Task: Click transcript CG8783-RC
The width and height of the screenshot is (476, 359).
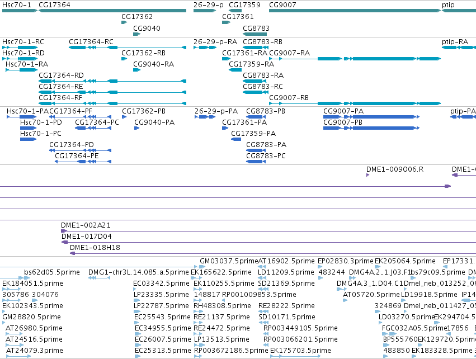Action: [256, 92]
